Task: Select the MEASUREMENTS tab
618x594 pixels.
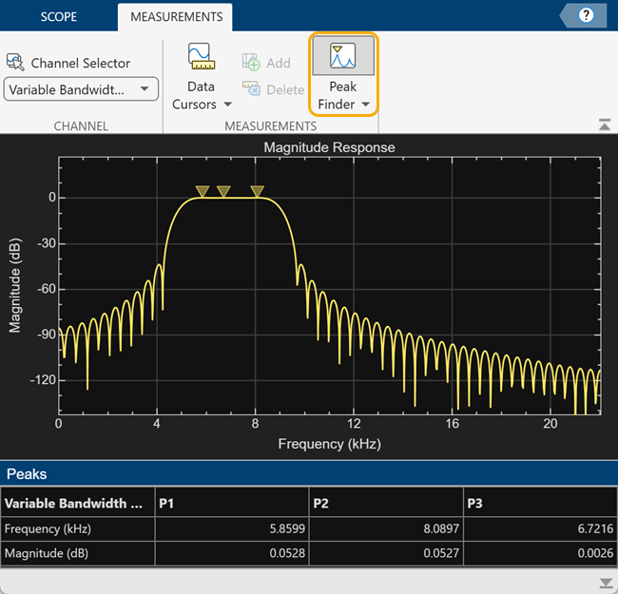Action: click(176, 17)
